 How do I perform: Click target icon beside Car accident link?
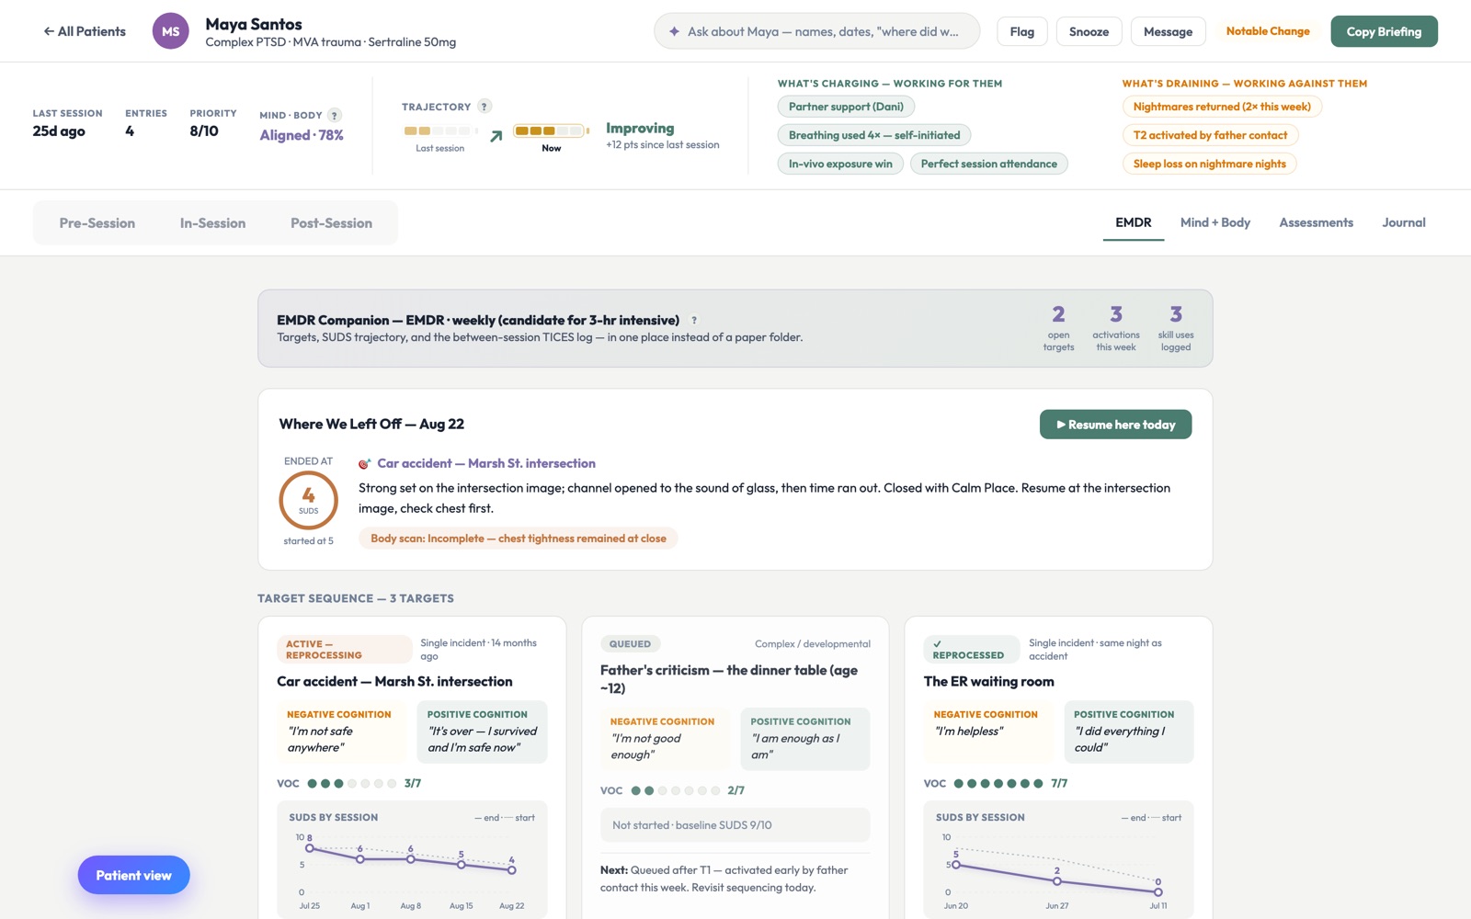click(365, 464)
